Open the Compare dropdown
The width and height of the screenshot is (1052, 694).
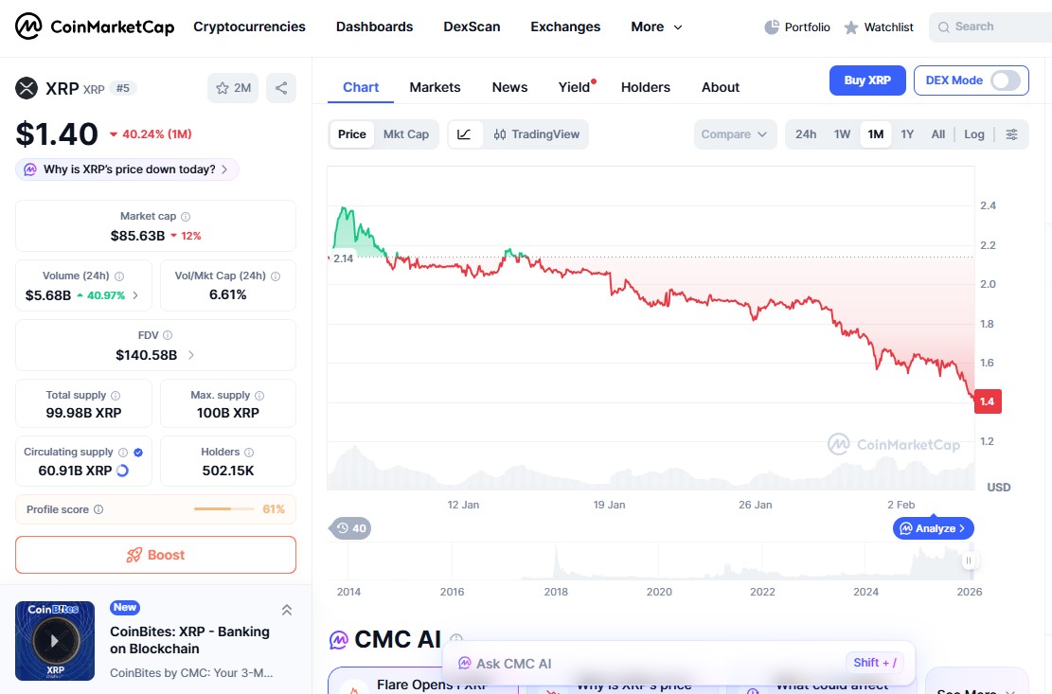click(x=735, y=134)
